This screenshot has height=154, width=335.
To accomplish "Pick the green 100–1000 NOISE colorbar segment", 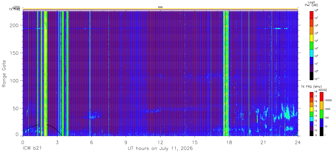I will (321, 114).
